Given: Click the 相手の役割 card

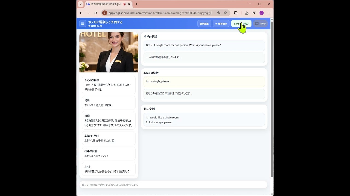Looking at the screenshot, I should click(109, 154).
